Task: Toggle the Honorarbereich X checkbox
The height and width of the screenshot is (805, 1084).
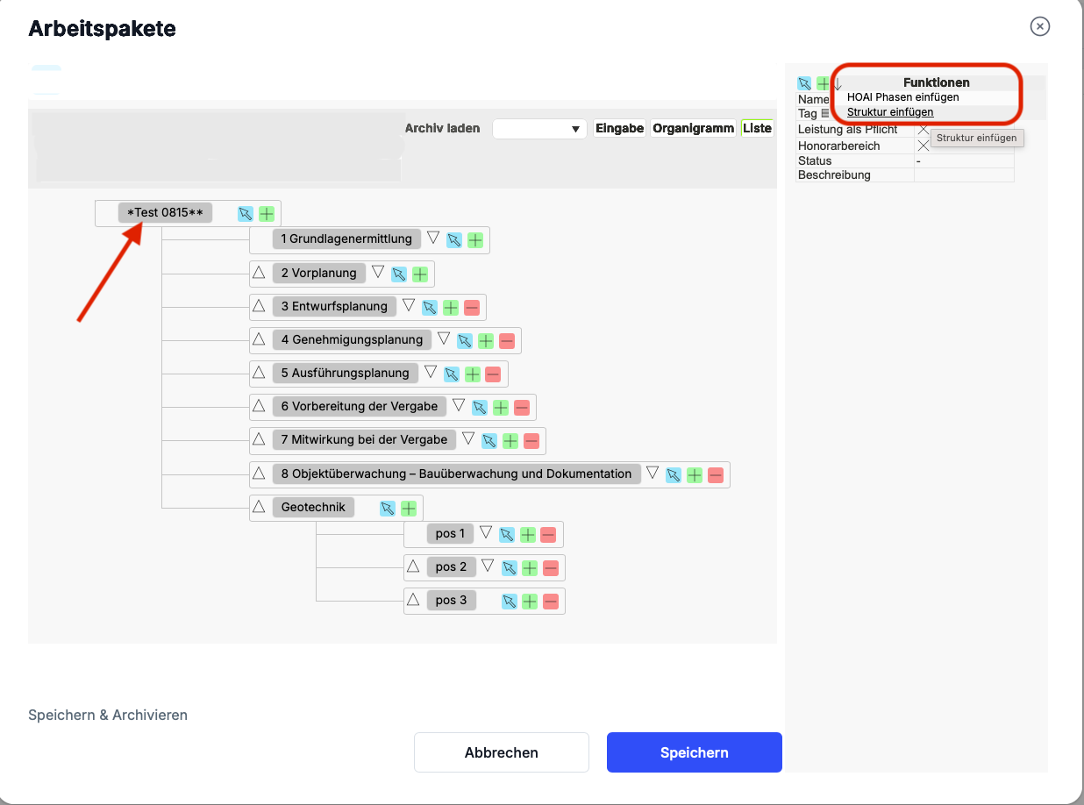Action: coord(923,146)
